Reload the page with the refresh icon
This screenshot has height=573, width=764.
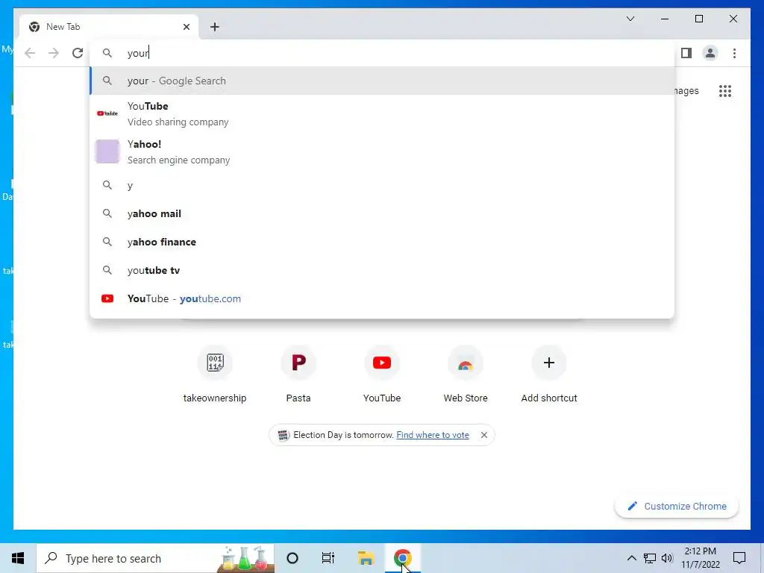pyautogui.click(x=78, y=53)
